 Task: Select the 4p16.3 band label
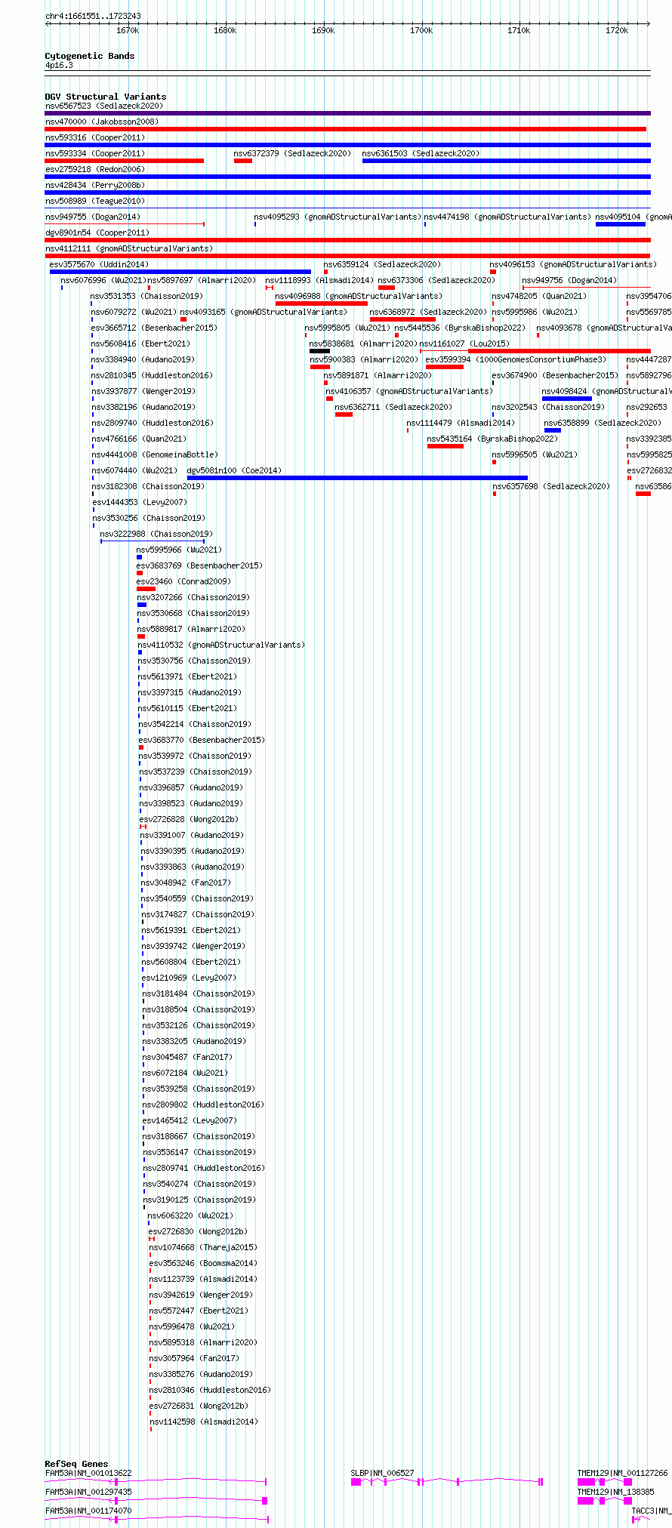point(59,66)
